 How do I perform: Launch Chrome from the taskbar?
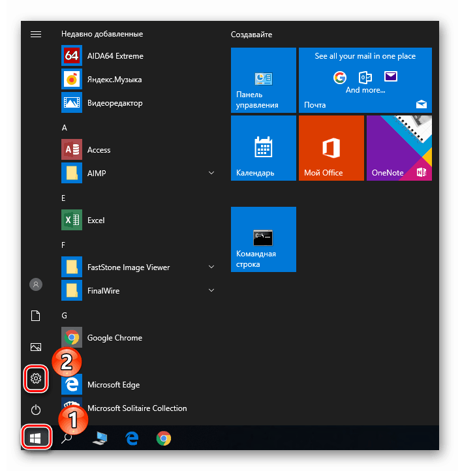click(x=164, y=438)
